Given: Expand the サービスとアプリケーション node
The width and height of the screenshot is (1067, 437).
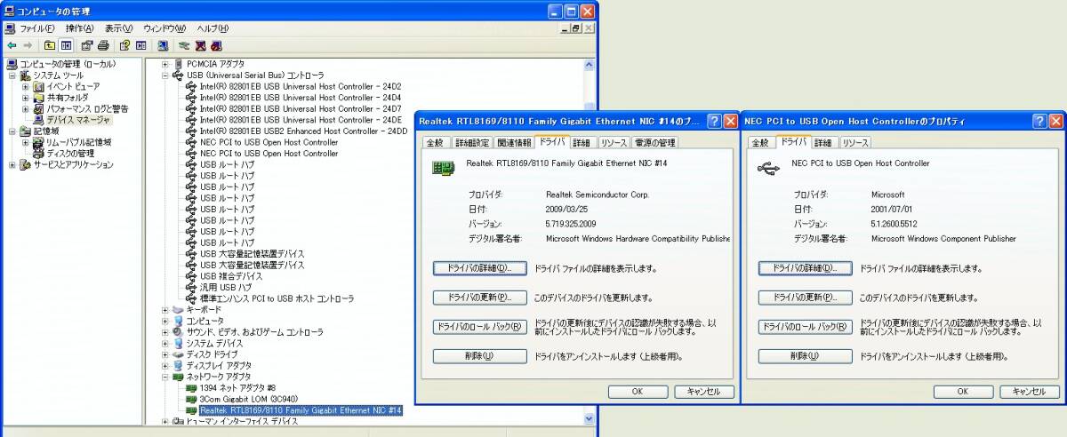Looking at the screenshot, I should (x=13, y=164).
